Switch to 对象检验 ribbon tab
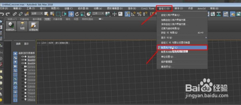241x105 pixels. [x=24, y=19]
